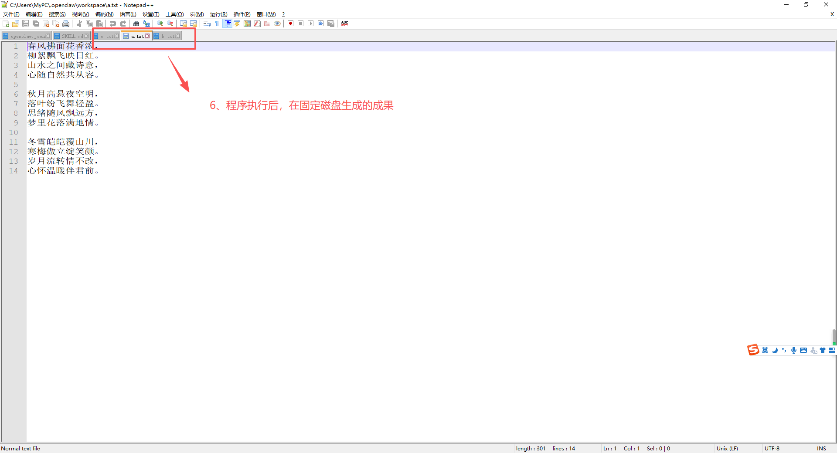837x453 pixels.
Task: Open the 运行(R) menu
Action: [219, 14]
